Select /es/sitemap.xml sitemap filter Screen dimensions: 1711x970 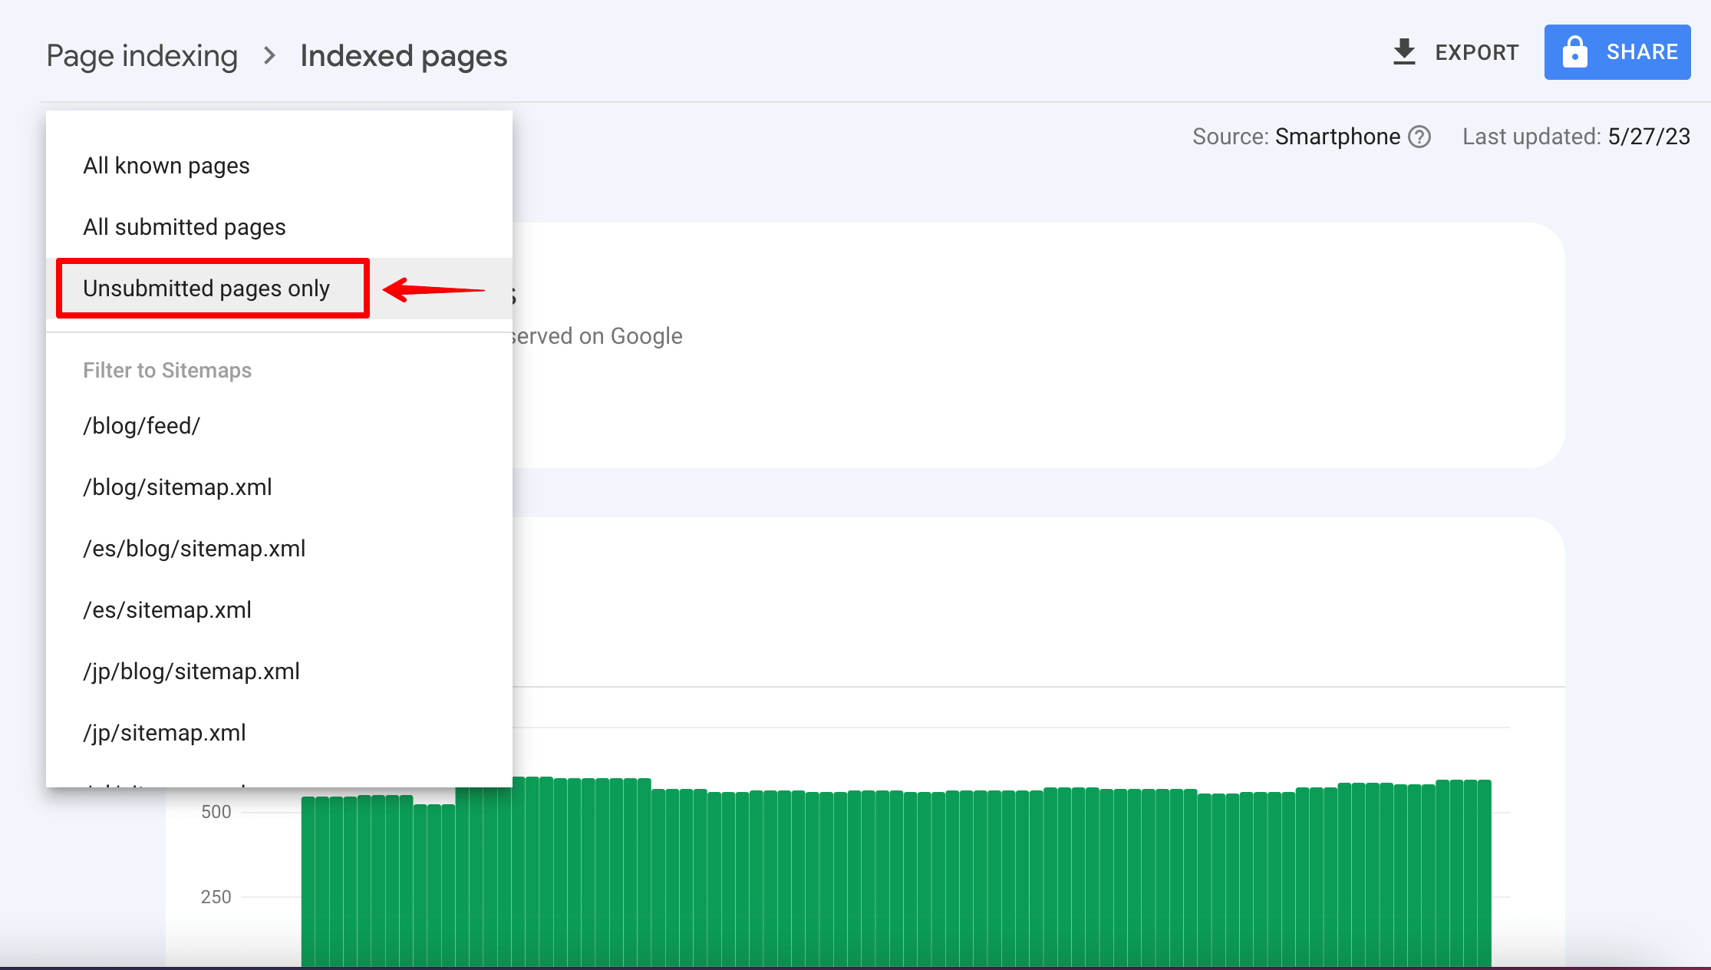point(168,610)
